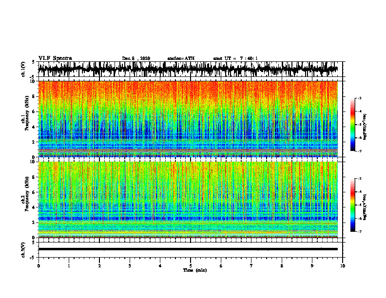This screenshot has width=386, height=298.
Task: Click the "ch.3(V)" axis label
Action: pyautogui.click(x=23, y=250)
